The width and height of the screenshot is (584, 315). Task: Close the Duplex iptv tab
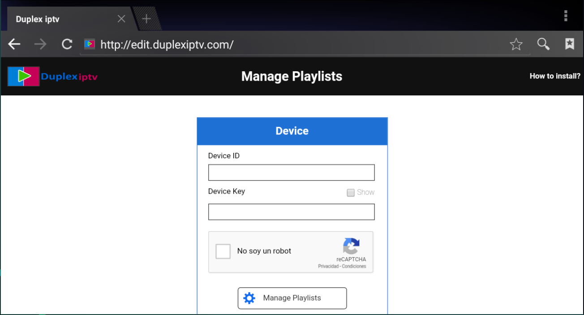click(121, 19)
